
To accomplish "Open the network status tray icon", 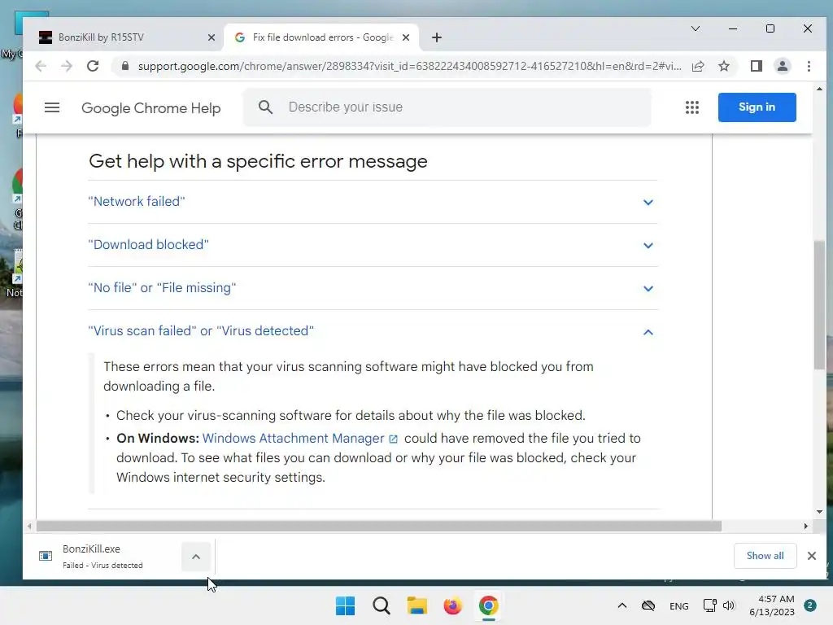I will [709, 605].
